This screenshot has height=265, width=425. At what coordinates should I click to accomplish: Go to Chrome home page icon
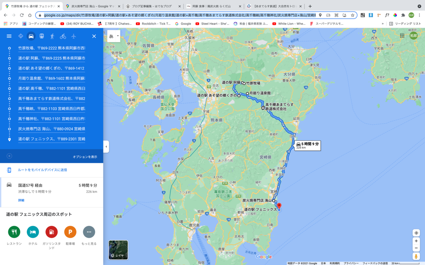[x=30, y=15]
